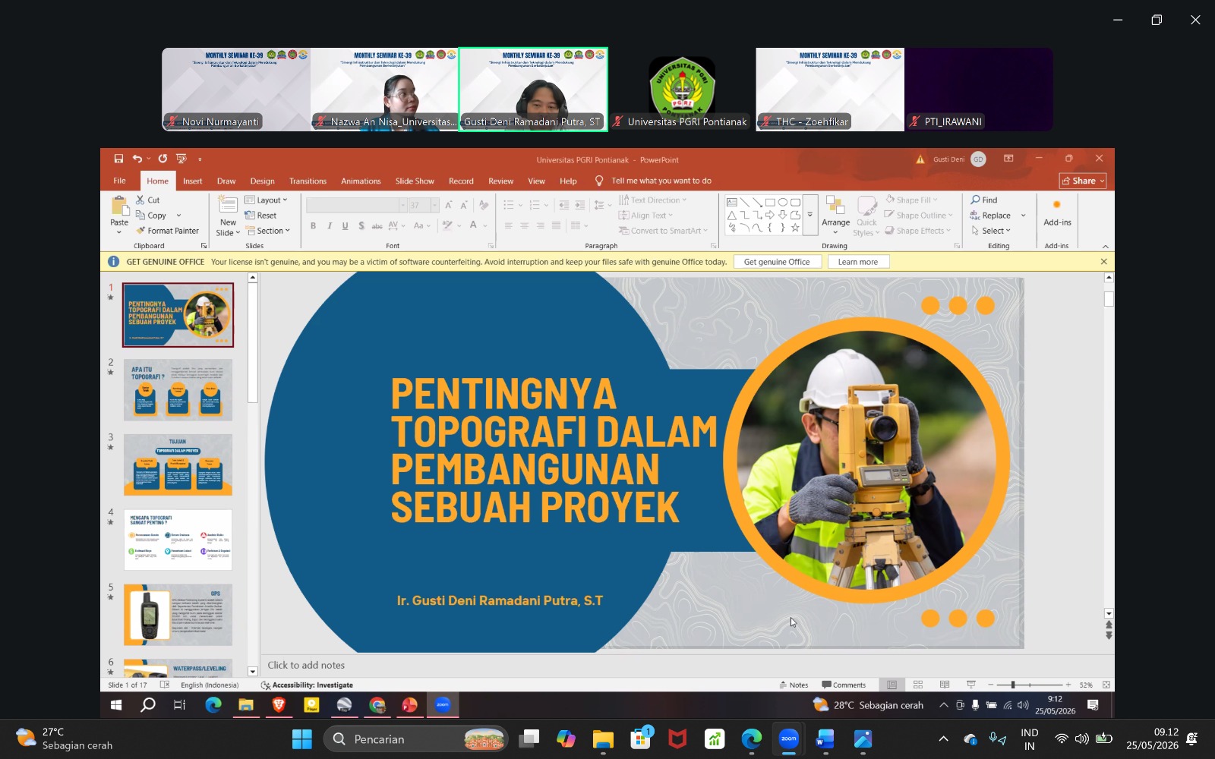Click the Paste clipboard icon
This screenshot has height=759, width=1215.
[119, 206]
